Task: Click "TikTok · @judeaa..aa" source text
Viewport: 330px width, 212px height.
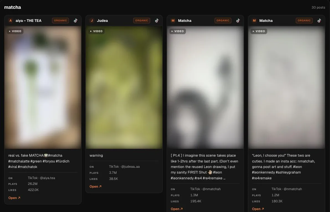Action: click(x=124, y=167)
